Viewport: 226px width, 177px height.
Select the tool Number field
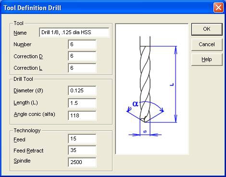coord(82,44)
